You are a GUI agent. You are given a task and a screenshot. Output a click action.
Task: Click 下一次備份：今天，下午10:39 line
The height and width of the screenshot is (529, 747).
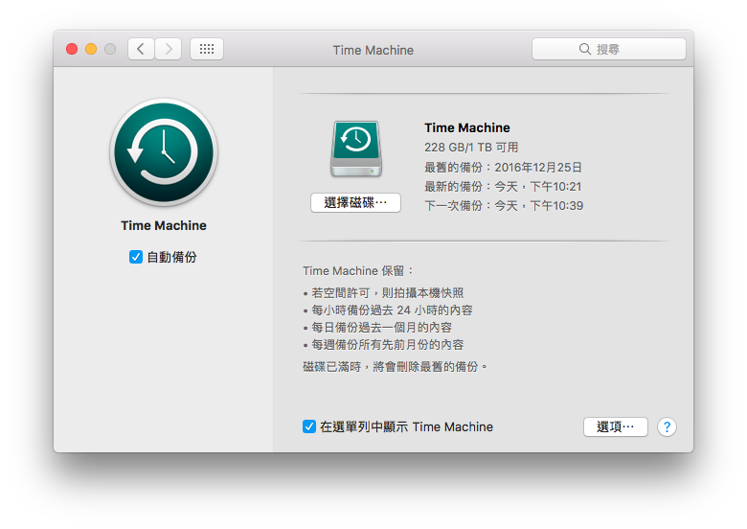pos(504,205)
